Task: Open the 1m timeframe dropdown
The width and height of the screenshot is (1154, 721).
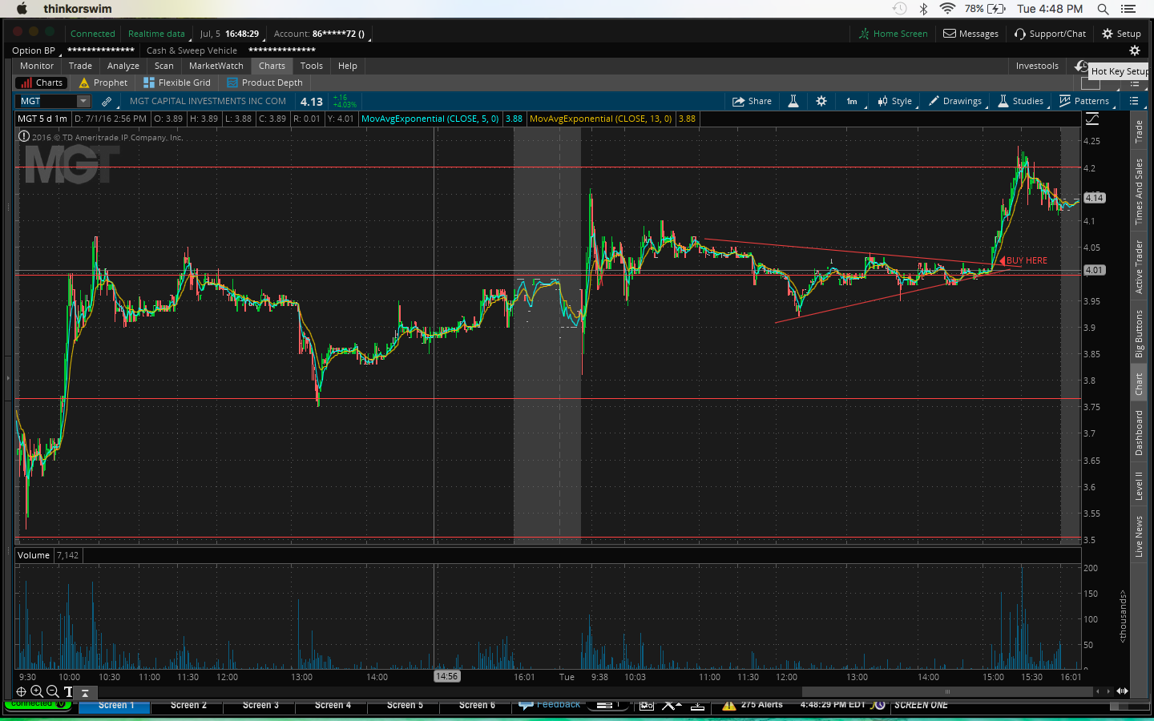Action: click(853, 101)
